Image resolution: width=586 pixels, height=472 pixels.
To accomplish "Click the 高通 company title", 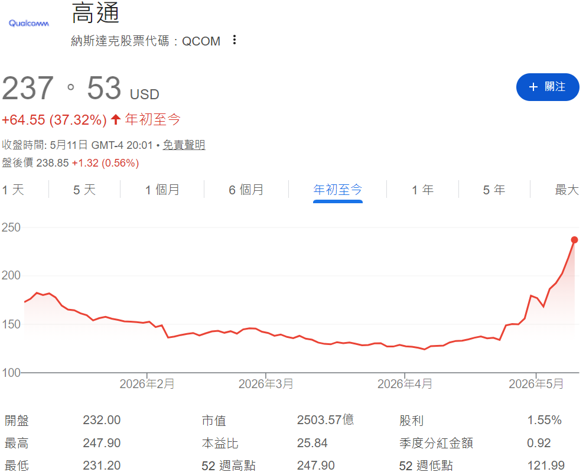I will [95, 13].
